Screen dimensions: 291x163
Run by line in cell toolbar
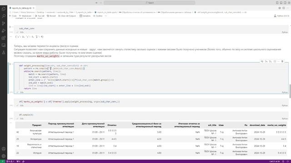point(262,62)
